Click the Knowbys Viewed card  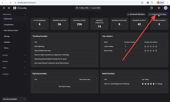point(79,24)
